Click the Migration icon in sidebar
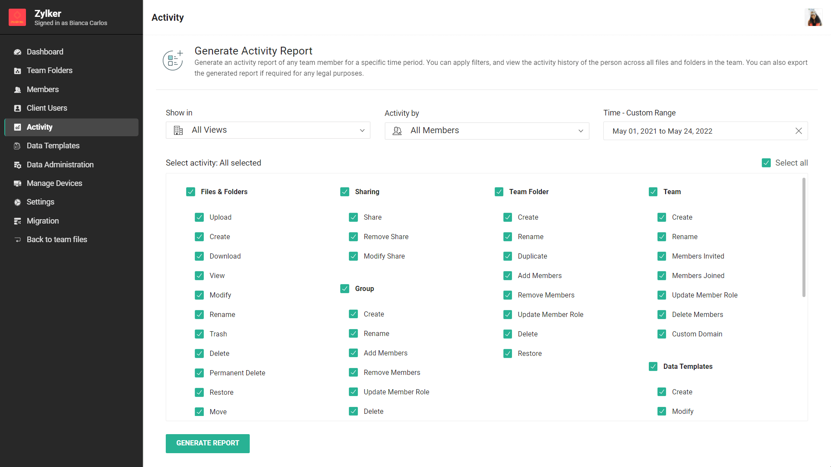This screenshot has height=467, width=831. 17,221
